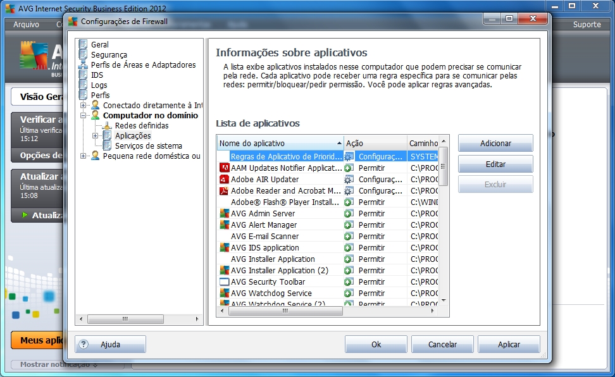Image resolution: width=615 pixels, height=377 pixels.
Task: Click the Editar button
Action: [495, 164]
